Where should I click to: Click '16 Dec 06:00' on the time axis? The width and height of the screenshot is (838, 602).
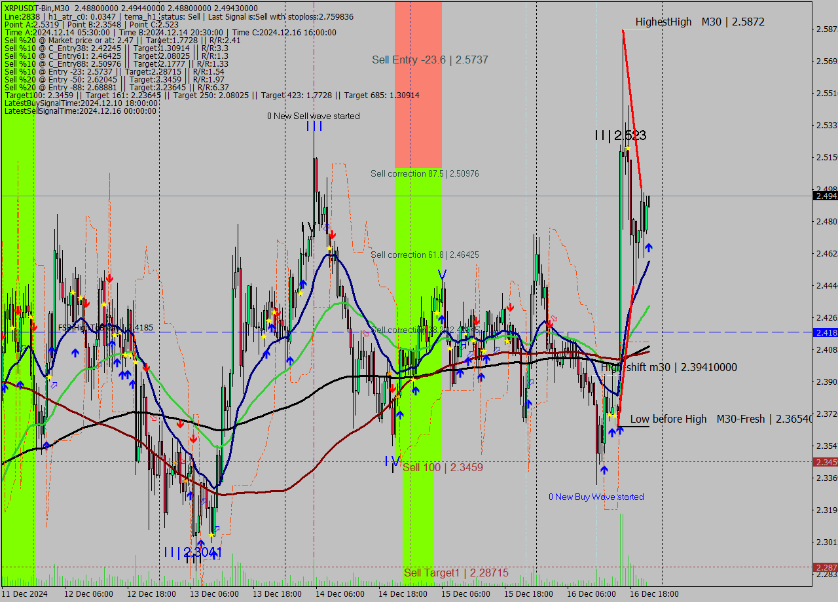click(x=591, y=593)
